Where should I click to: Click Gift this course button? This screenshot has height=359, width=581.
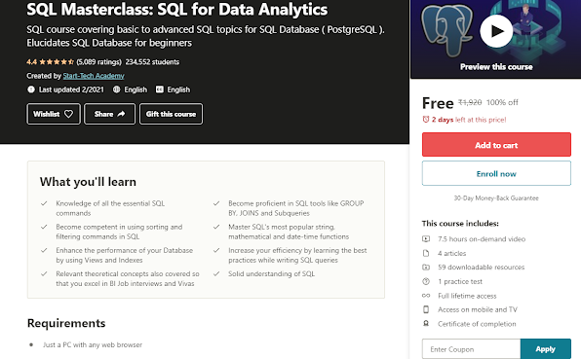click(x=171, y=114)
